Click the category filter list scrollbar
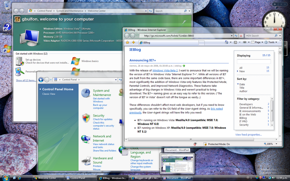290x181 pixels. 272,111
